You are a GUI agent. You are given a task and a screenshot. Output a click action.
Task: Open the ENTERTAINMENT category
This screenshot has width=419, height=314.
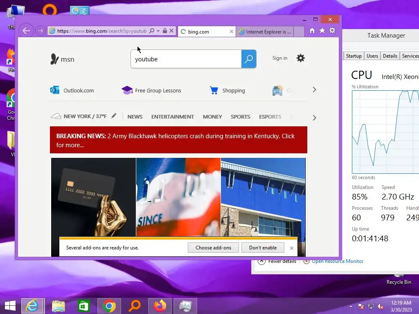[173, 117]
